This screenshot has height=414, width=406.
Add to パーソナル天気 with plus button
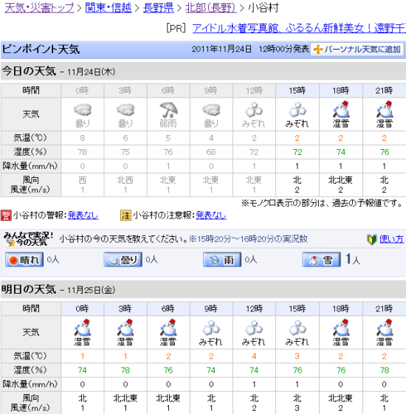point(357,49)
